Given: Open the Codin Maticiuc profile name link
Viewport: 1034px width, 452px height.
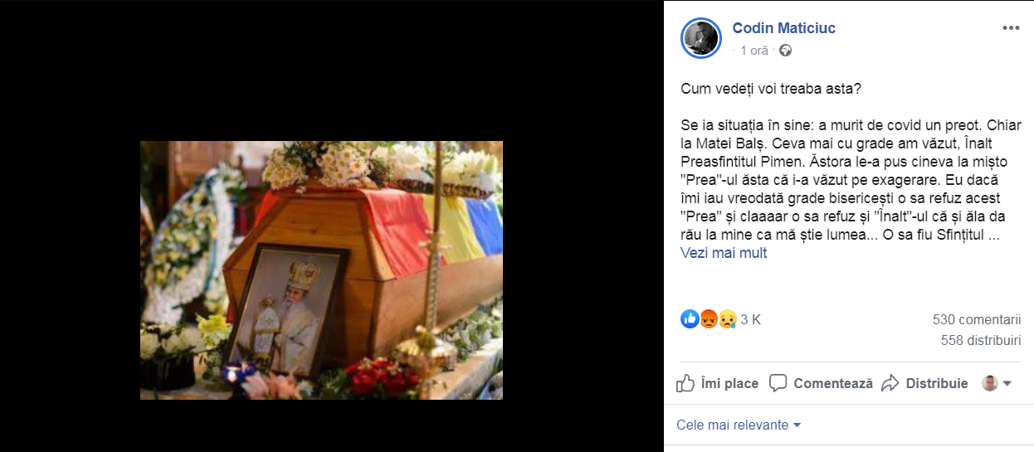Looking at the screenshot, I should pyautogui.click(x=783, y=28).
